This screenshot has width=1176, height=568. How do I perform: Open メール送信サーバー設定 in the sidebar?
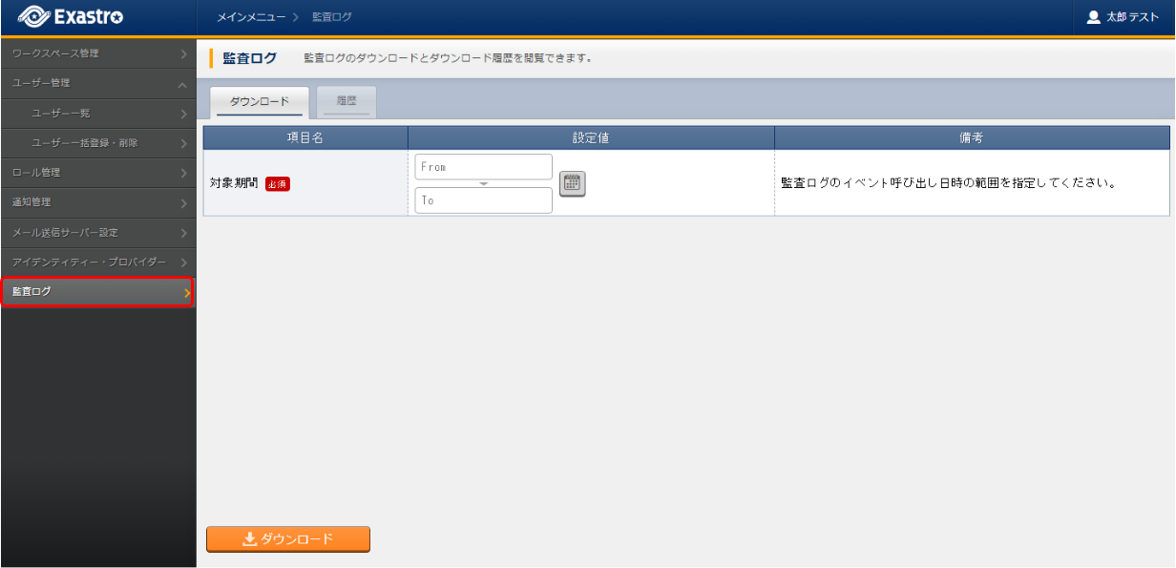click(x=97, y=232)
